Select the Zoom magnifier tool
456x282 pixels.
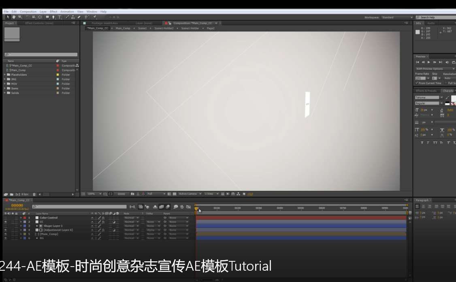[20, 17]
